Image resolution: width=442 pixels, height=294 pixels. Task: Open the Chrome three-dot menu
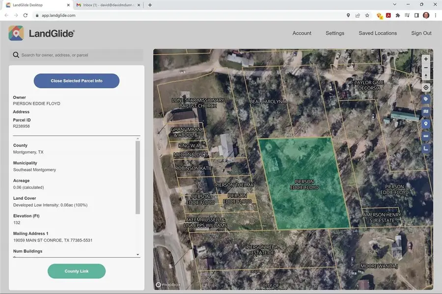(435, 15)
